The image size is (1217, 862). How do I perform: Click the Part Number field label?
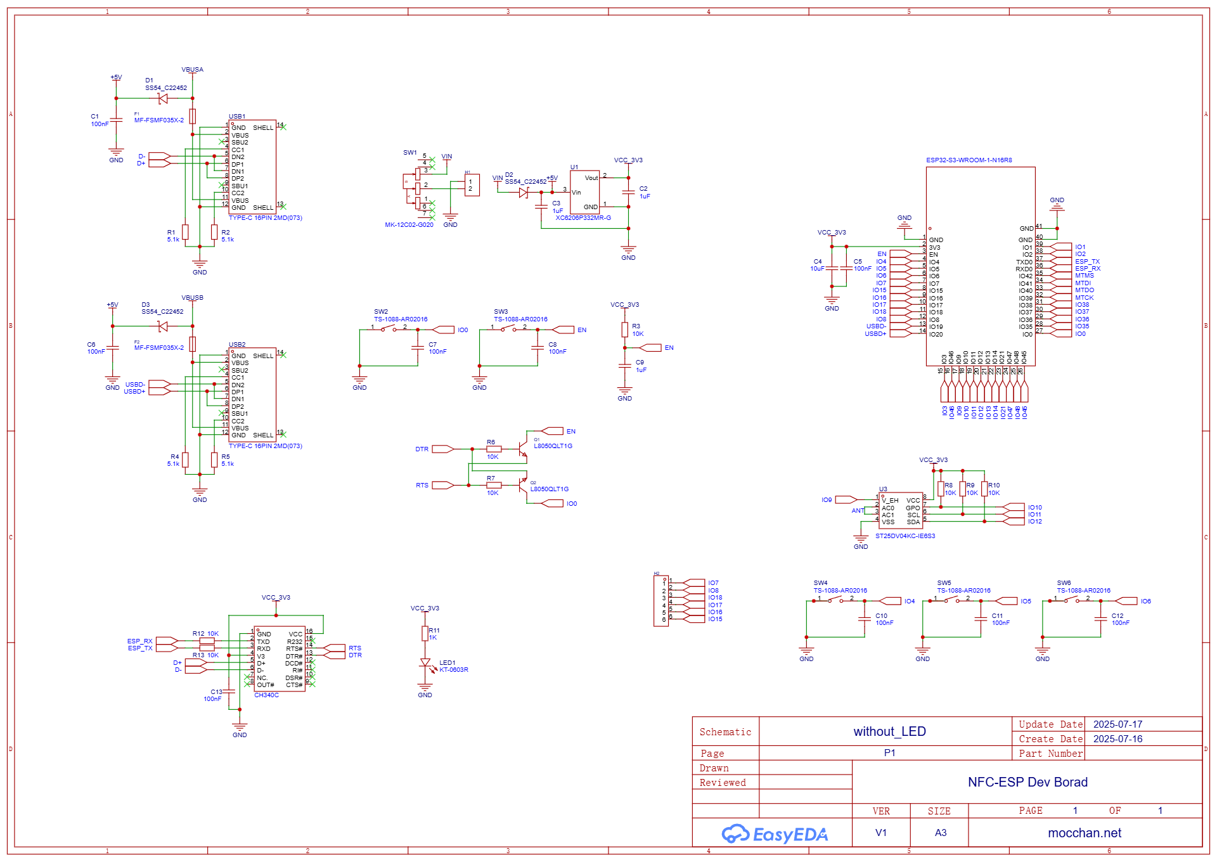tap(1050, 754)
